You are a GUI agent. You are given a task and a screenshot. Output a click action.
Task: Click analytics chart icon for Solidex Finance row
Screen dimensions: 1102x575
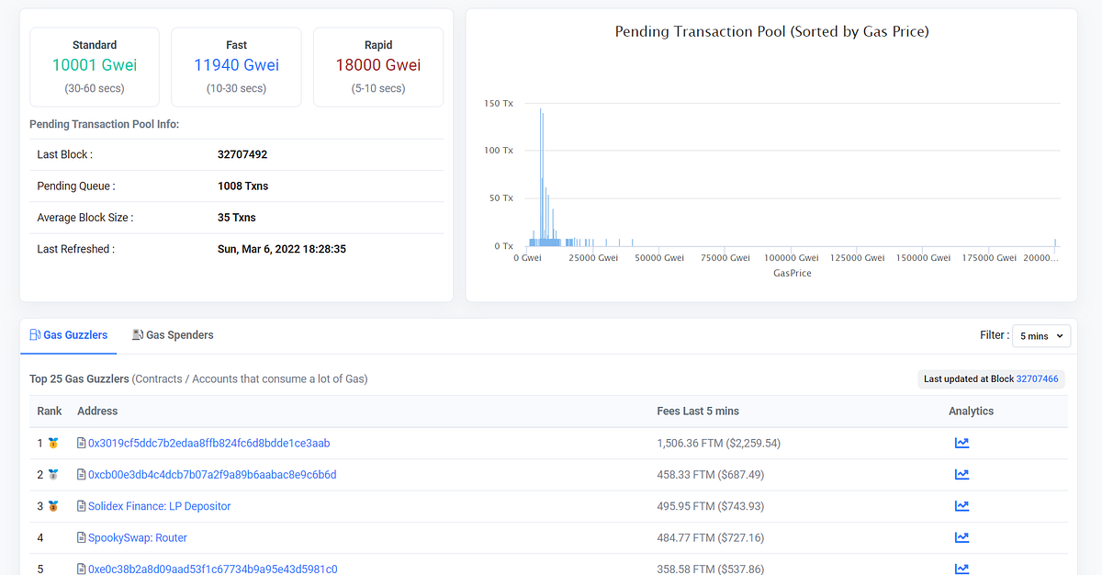961,506
